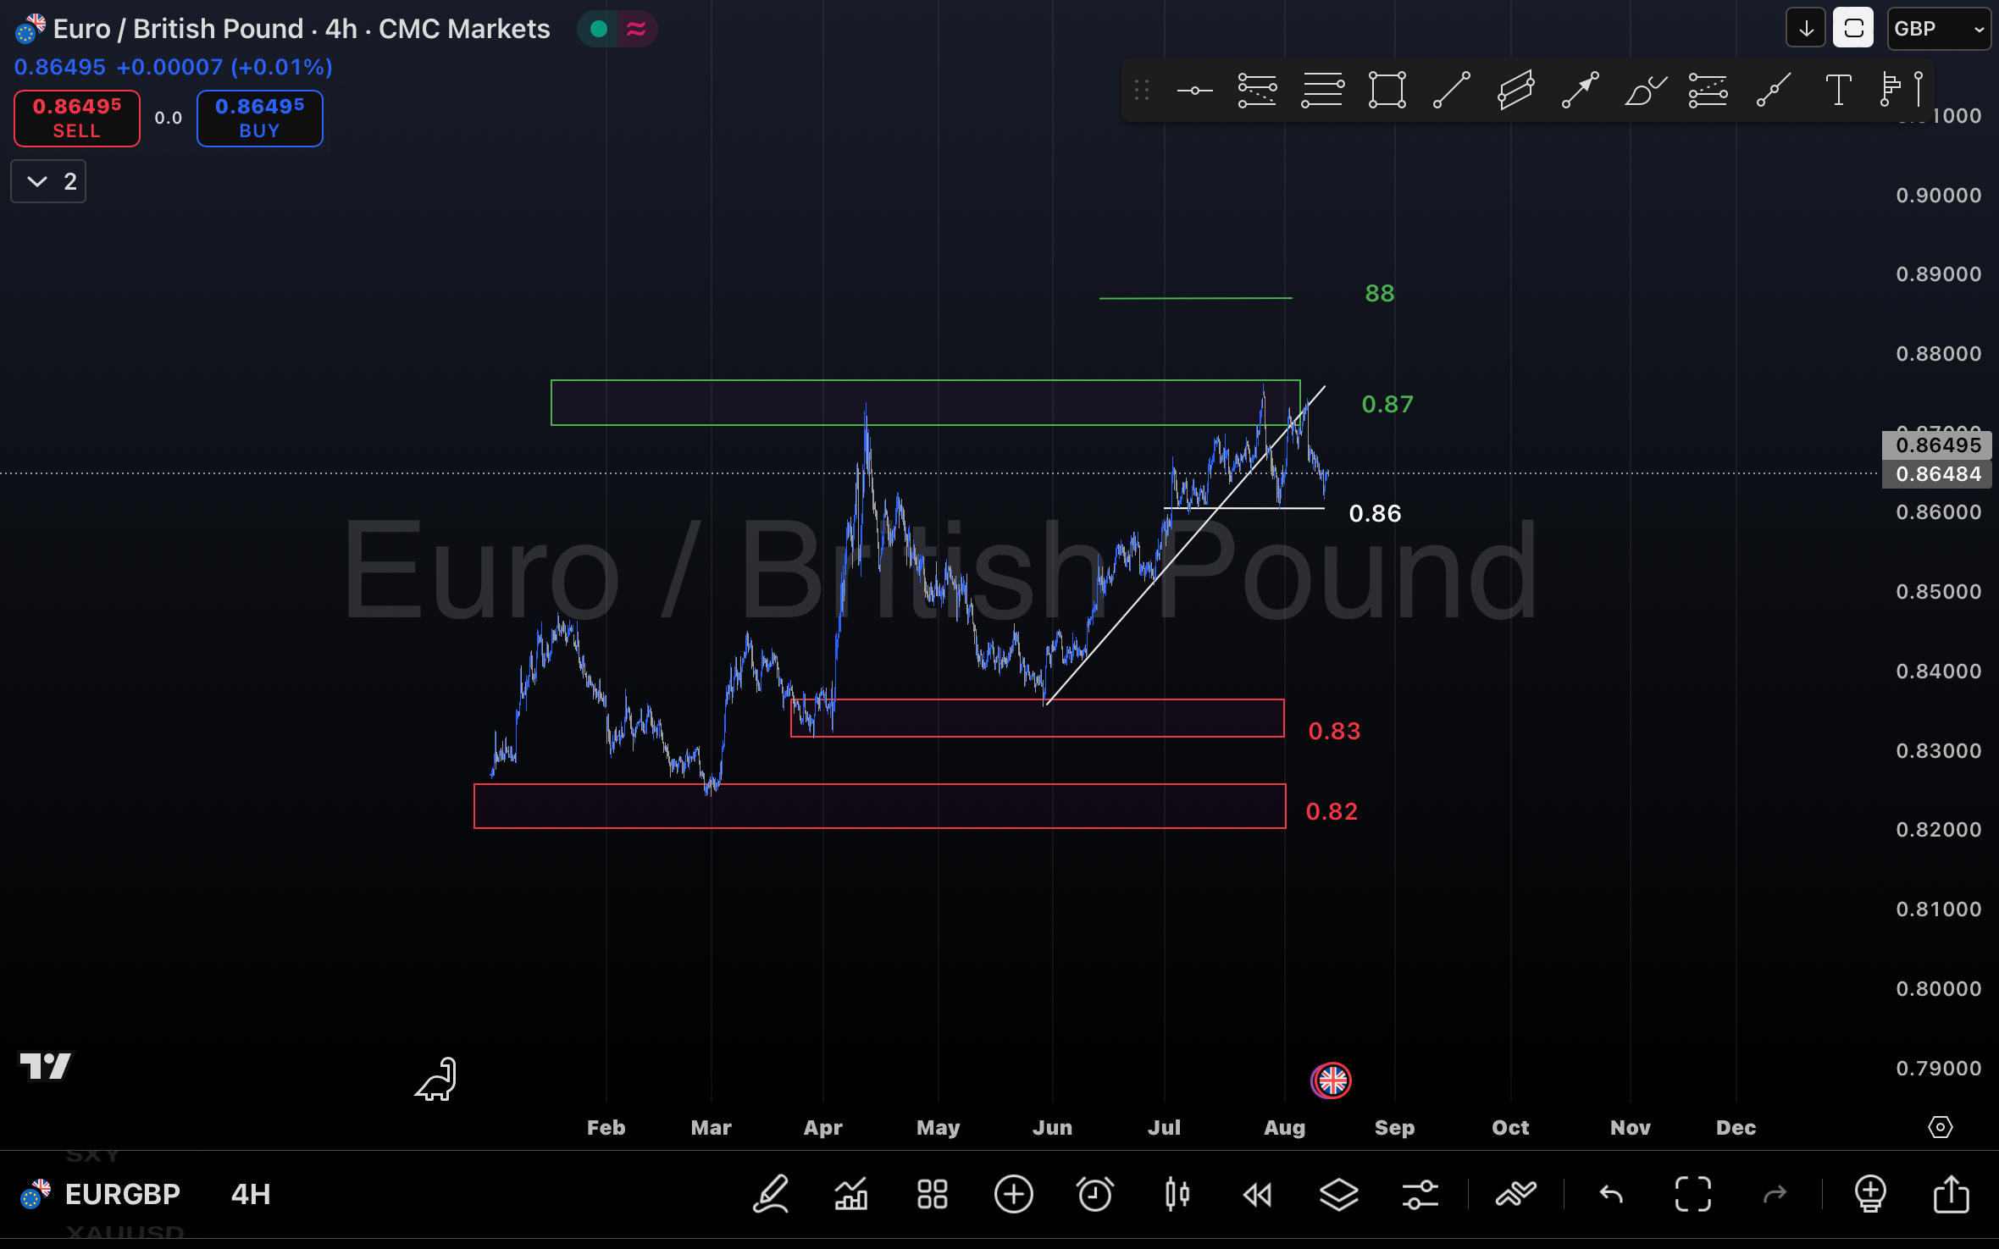Click the Sep label on the time axis
Screen dimensions: 1999x1249
(x=1394, y=1127)
